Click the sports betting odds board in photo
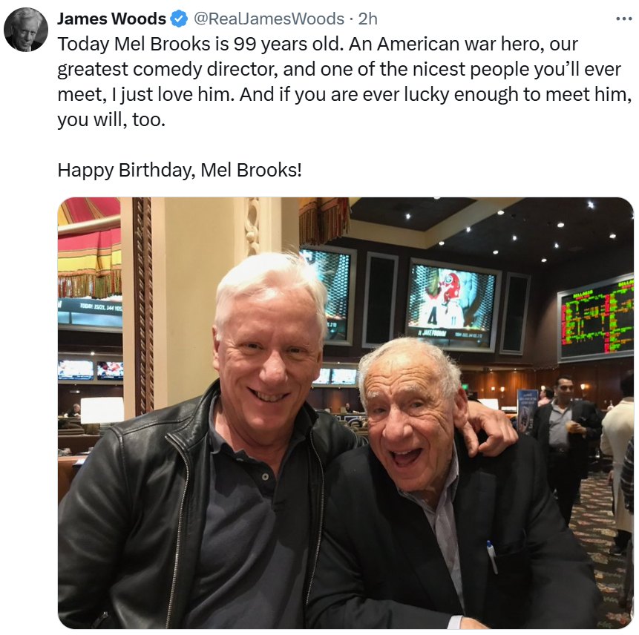The image size is (639, 635). (595, 319)
